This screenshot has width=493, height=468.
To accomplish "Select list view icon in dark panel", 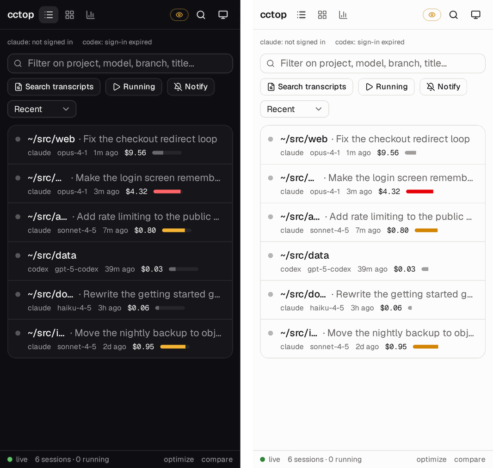I will [49, 15].
